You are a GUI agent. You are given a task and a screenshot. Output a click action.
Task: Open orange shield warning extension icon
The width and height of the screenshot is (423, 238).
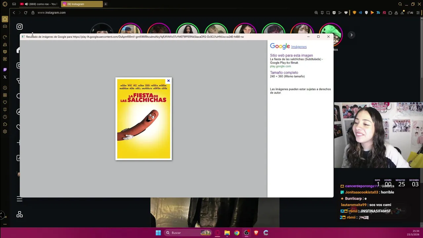[355, 13]
